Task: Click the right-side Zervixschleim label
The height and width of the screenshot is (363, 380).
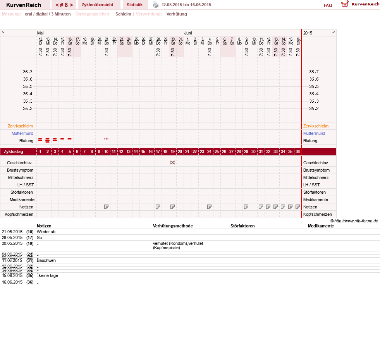Action: point(316,126)
